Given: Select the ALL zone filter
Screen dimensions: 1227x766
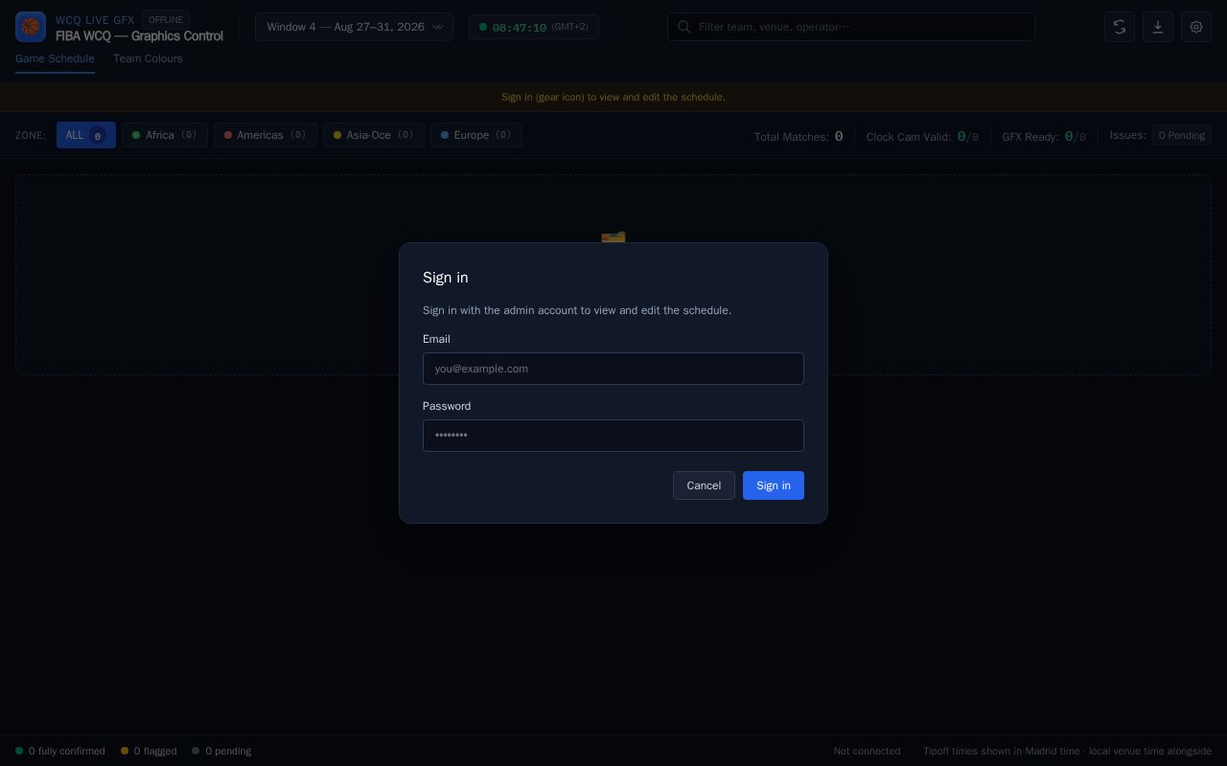Looking at the screenshot, I should [86, 135].
